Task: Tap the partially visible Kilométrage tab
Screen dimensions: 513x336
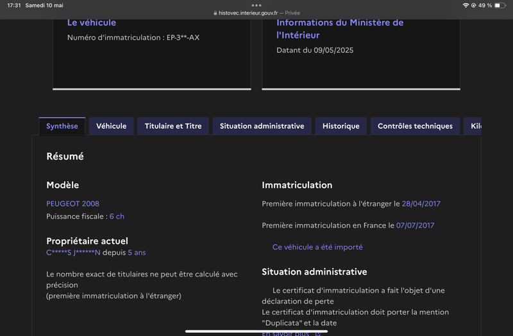Action: [473, 126]
